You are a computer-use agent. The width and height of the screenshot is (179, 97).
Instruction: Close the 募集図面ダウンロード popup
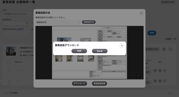tap(122, 46)
